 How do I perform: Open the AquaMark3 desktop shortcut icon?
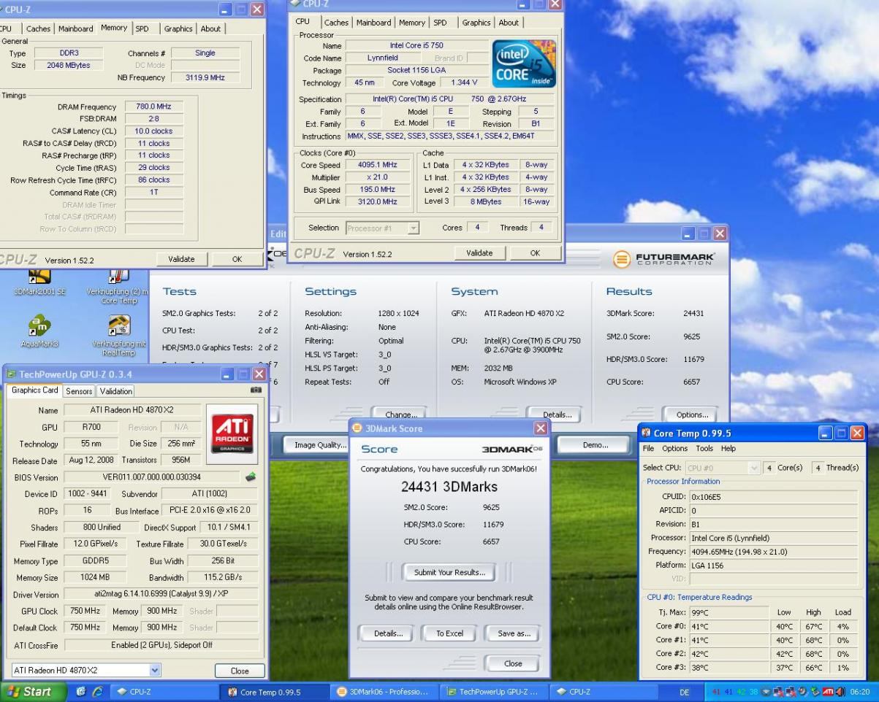pyautogui.click(x=39, y=325)
